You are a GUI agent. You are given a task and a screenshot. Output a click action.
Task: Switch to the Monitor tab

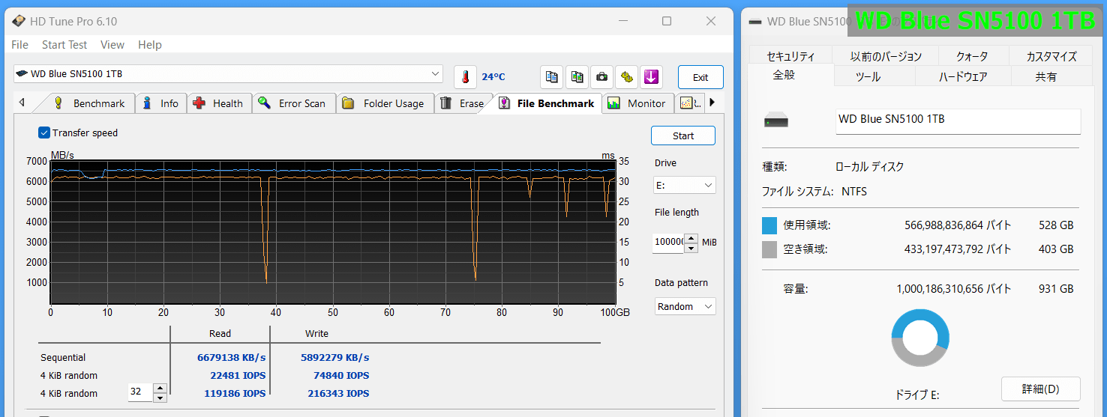click(x=637, y=103)
